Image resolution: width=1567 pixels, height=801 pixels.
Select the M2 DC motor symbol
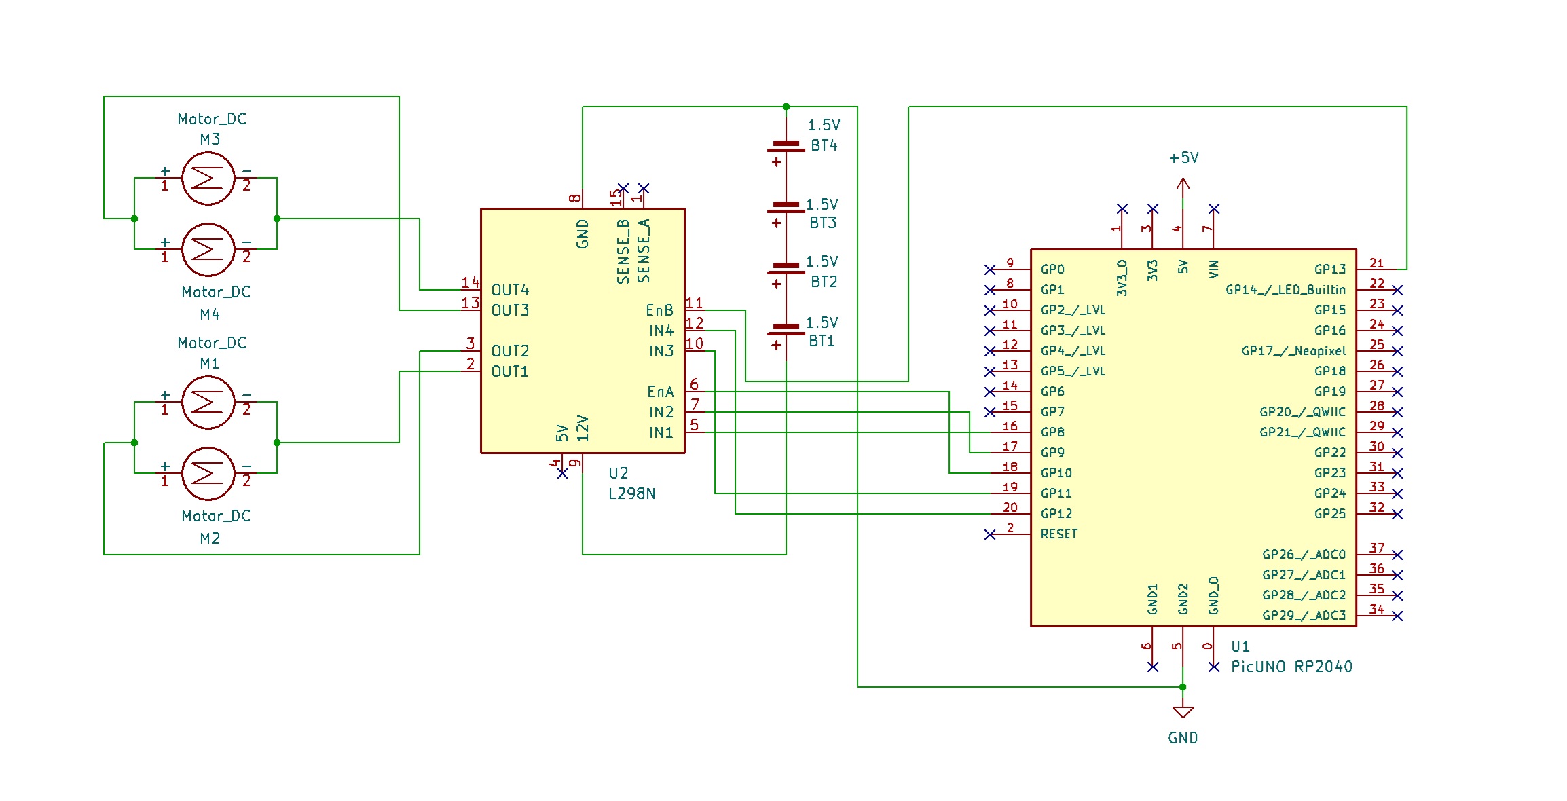pyautogui.click(x=208, y=474)
